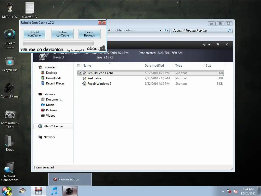Screen dimensions: 261x196
Task: Open the MVBALLOC desktop icon
Action: [x=10, y=10]
